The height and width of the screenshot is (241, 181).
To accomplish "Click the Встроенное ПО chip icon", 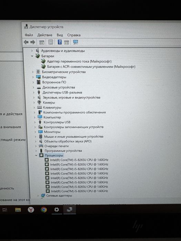I will 39,82.
